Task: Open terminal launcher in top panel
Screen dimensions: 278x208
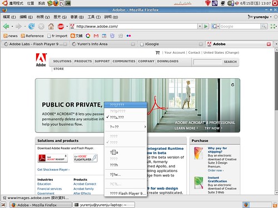Action: (68, 3)
